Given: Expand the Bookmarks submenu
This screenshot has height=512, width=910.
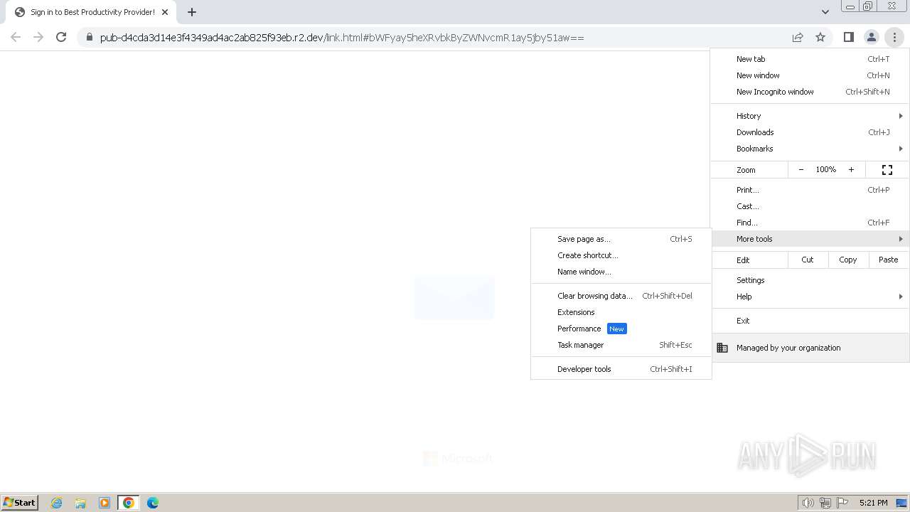Looking at the screenshot, I should click(x=810, y=149).
